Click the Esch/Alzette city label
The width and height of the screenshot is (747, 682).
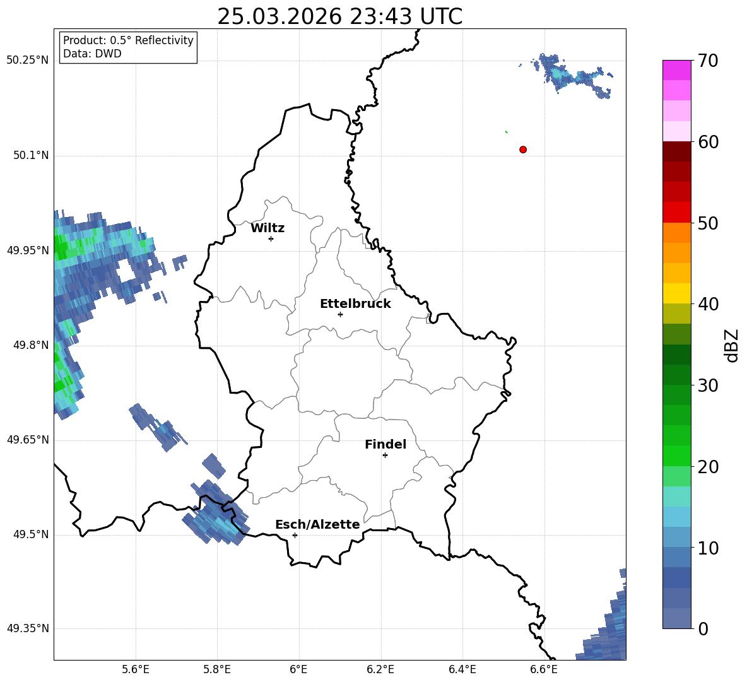pos(317,524)
